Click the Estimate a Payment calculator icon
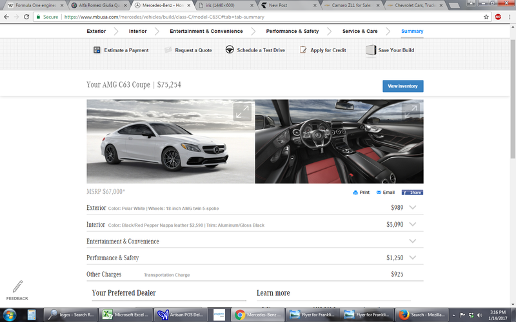Screen dimensions: 516x322 click(97, 50)
